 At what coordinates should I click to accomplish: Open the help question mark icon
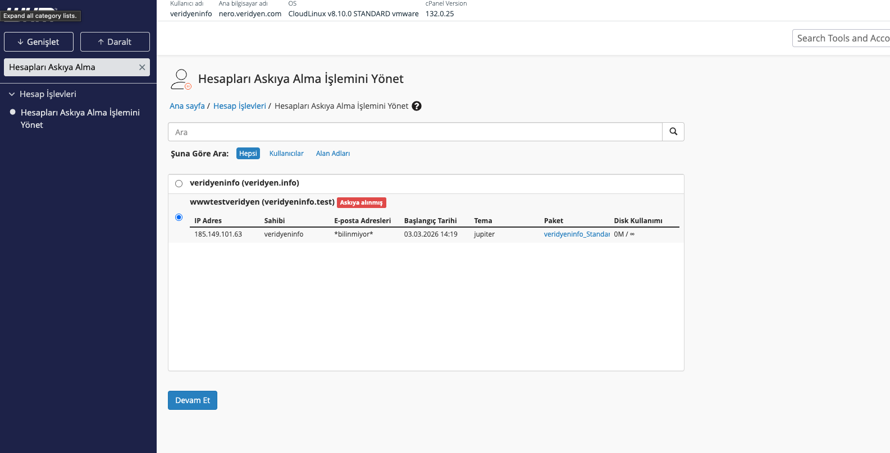coord(417,106)
